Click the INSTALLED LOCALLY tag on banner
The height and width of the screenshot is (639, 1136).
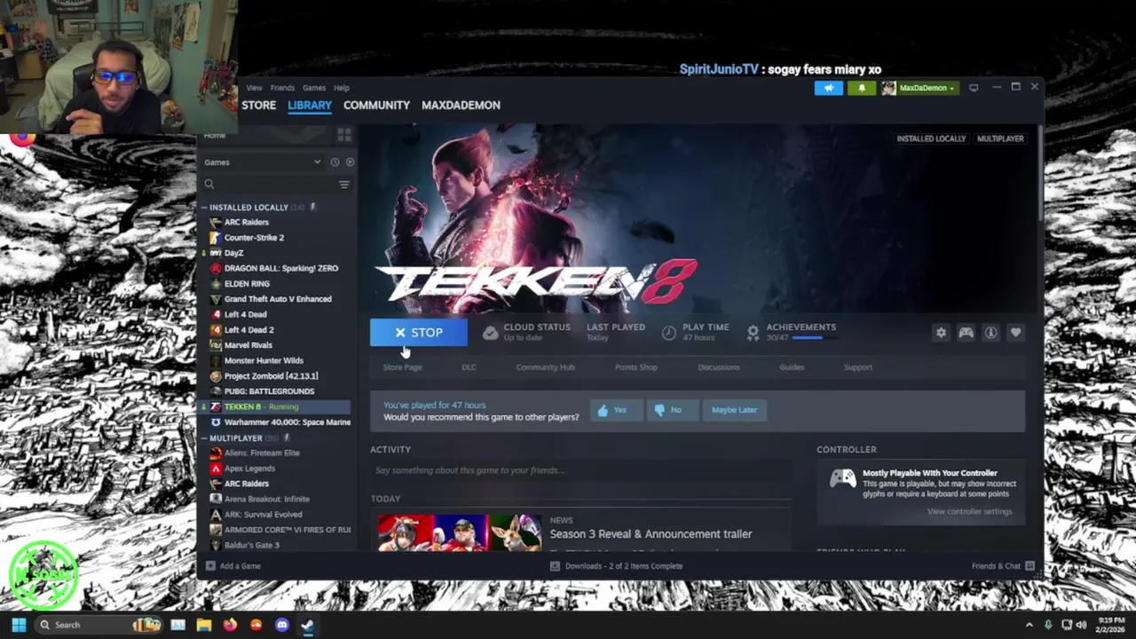tap(931, 138)
